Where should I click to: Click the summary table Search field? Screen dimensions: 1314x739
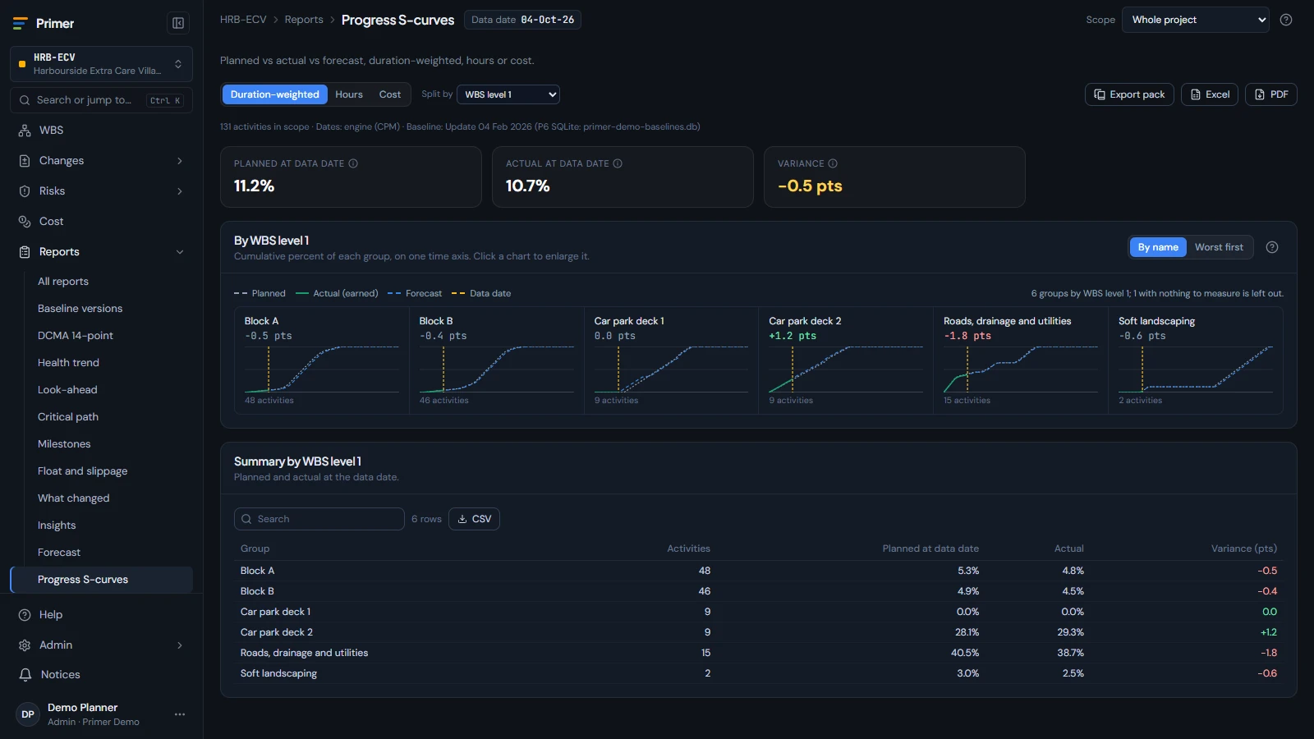pos(319,519)
